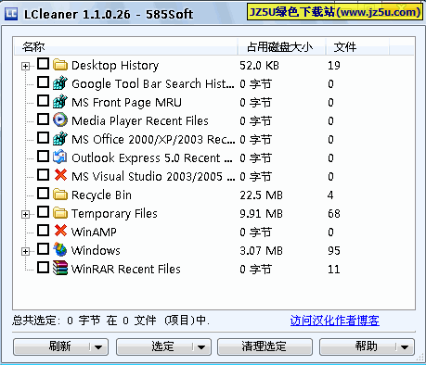This screenshot has height=365, width=426.
Task: Select the Recycle Bin row label
Action: [x=101, y=195]
